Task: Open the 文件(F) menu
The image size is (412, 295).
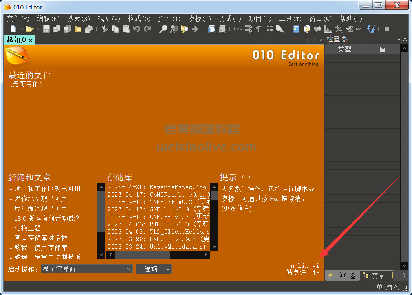Action: point(18,19)
